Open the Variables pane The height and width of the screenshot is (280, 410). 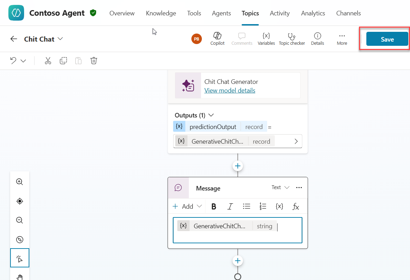[x=266, y=39]
